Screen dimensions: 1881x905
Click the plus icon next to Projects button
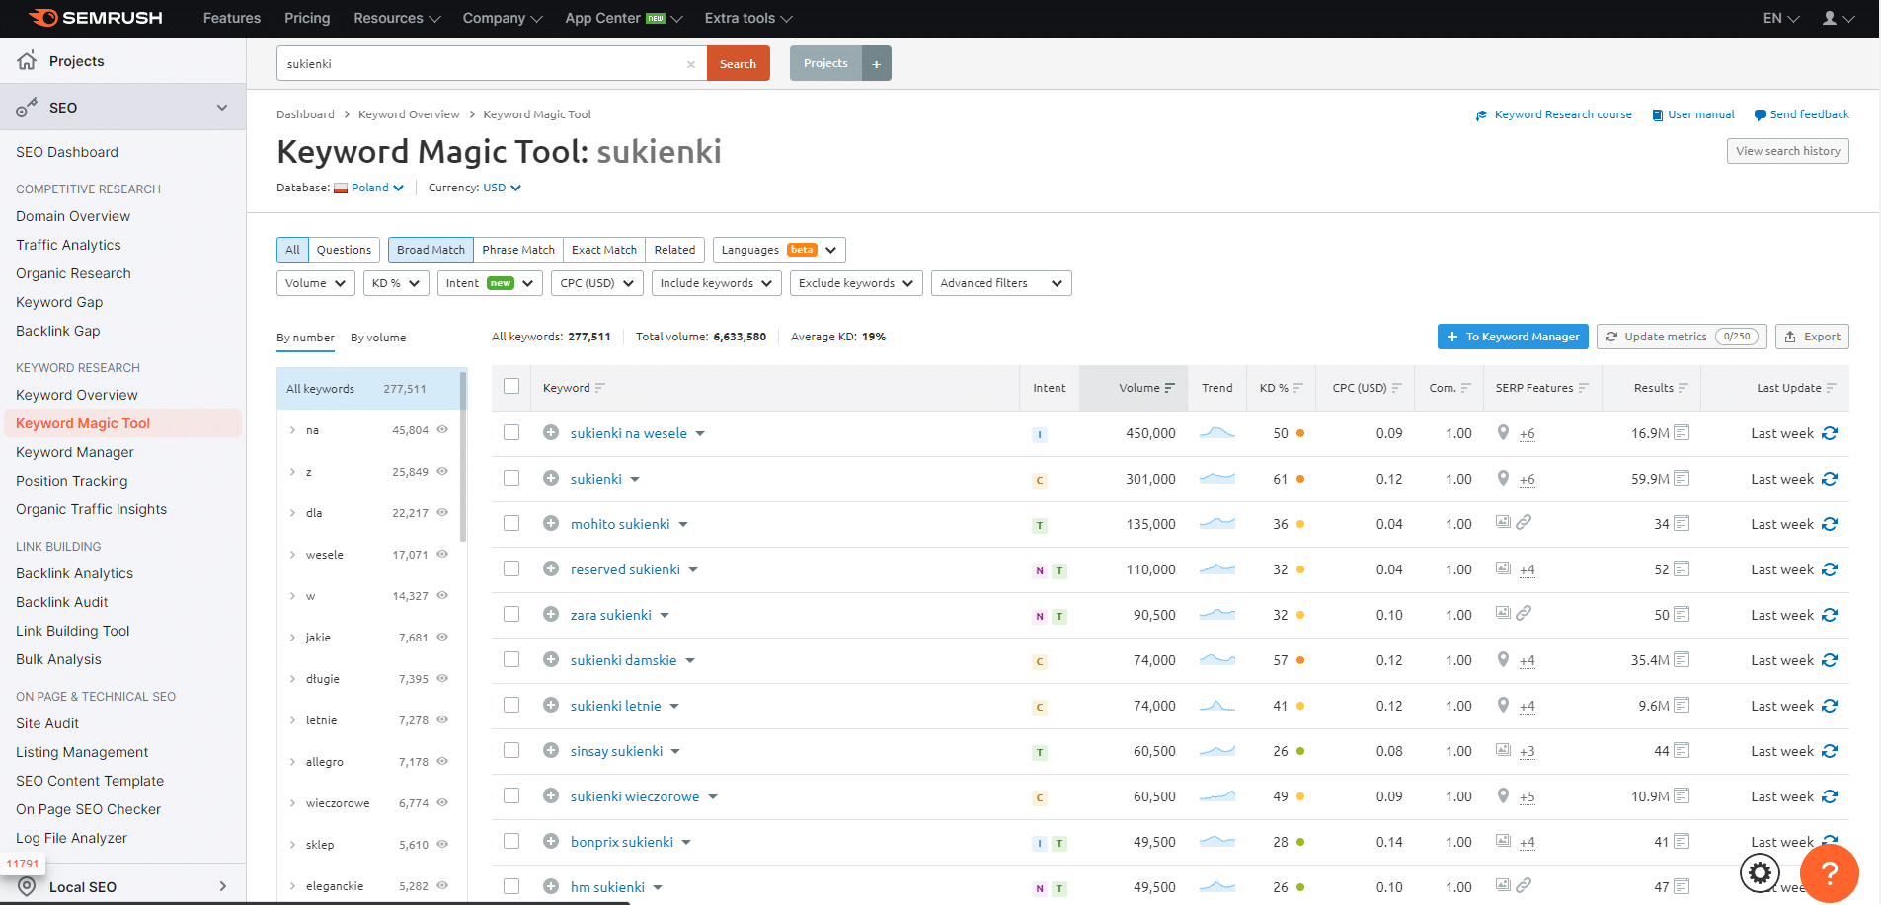876,63
